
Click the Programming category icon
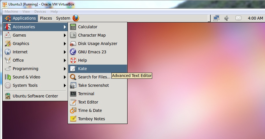pos(8,69)
